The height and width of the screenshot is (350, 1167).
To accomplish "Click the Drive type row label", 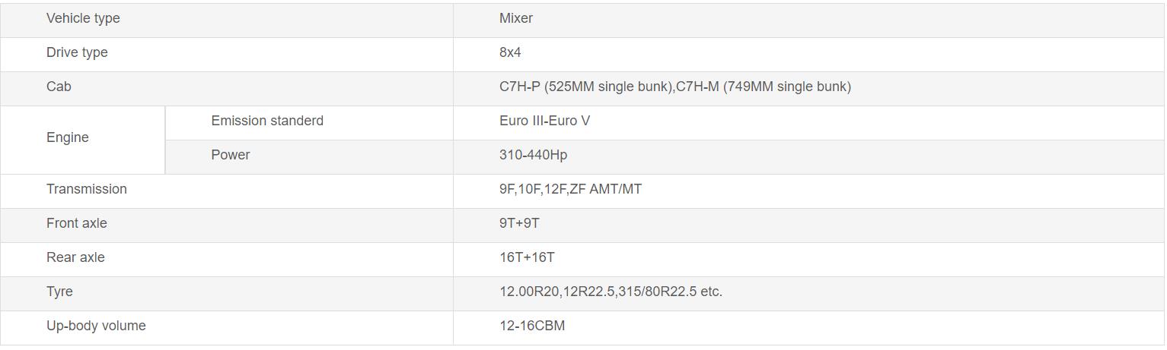I will [77, 52].
